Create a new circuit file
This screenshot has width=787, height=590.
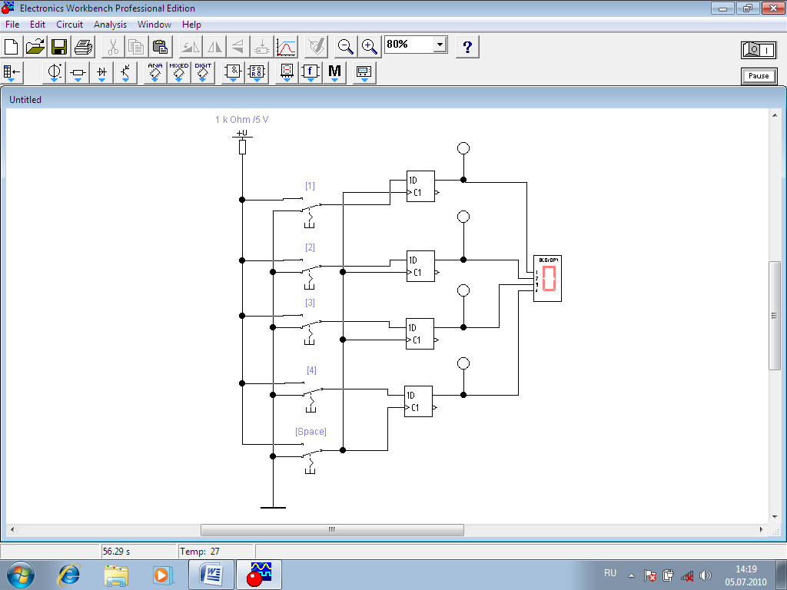pyautogui.click(x=11, y=47)
